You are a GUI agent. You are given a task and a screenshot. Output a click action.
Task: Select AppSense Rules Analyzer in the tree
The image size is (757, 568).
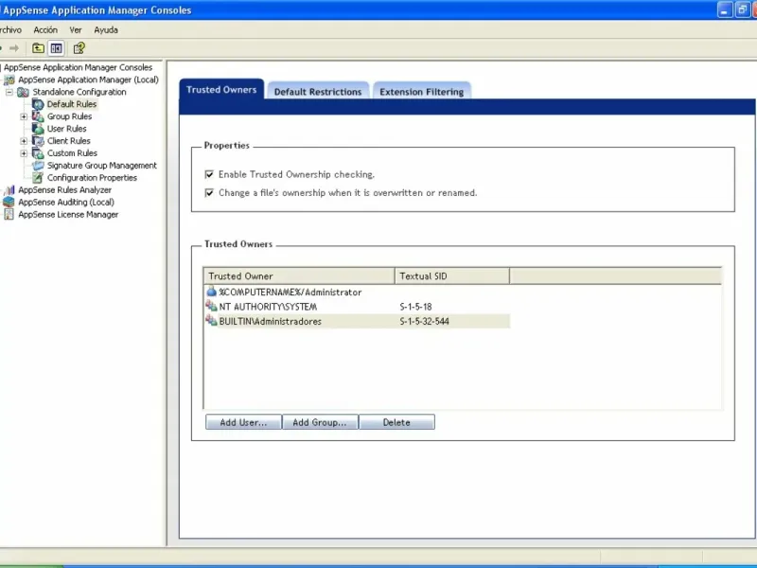click(x=64, y=190)
